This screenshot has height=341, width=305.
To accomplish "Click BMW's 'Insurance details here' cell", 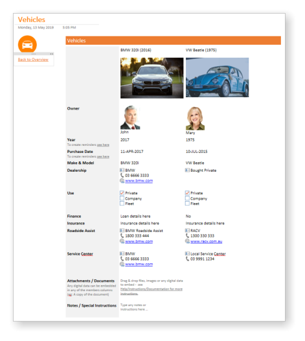I will (x=140, y=224).
